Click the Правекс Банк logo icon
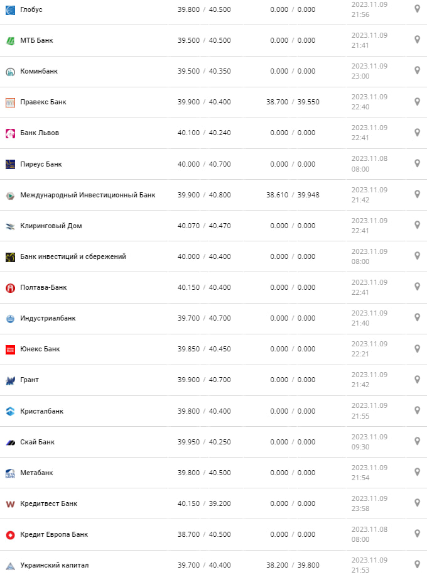Image resolution: width=427 pixels, height=577 pixels. [10, 102]
